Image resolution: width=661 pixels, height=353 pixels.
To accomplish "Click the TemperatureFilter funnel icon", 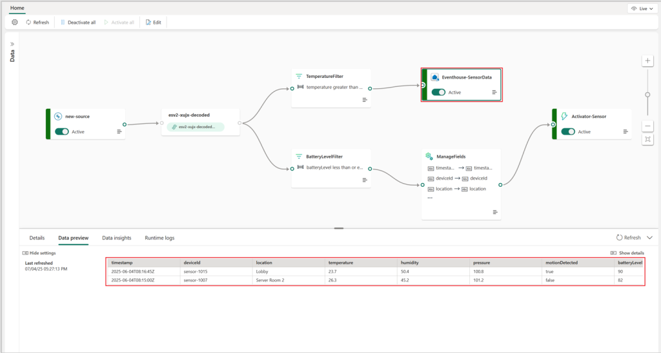I will (299, 76).
